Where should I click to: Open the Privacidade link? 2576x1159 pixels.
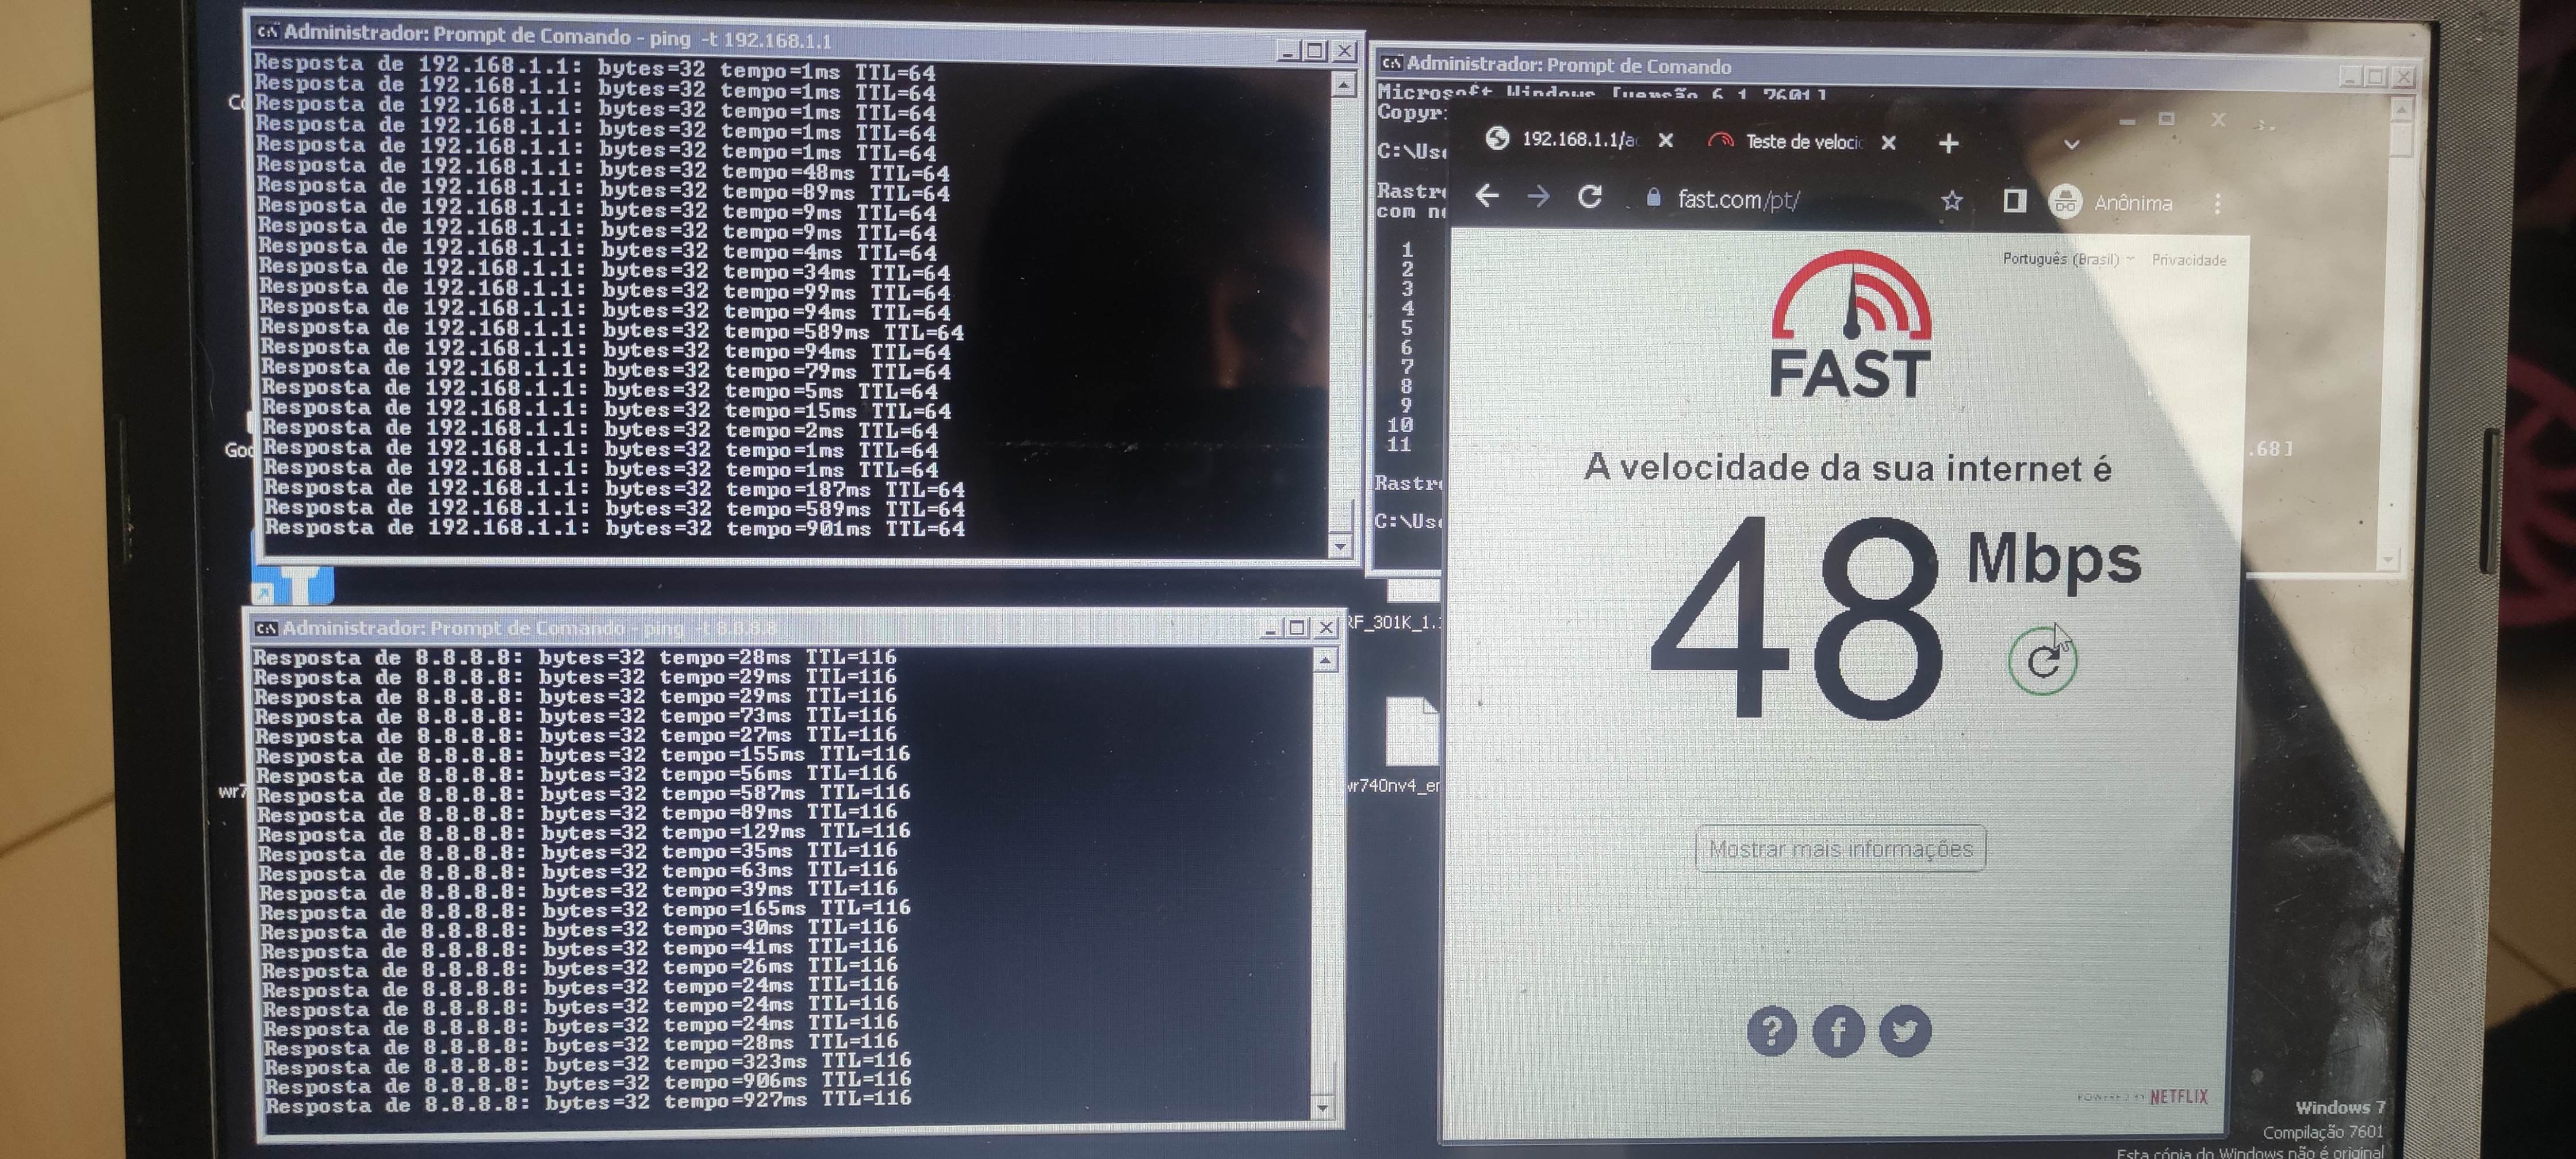[2188, 260]
